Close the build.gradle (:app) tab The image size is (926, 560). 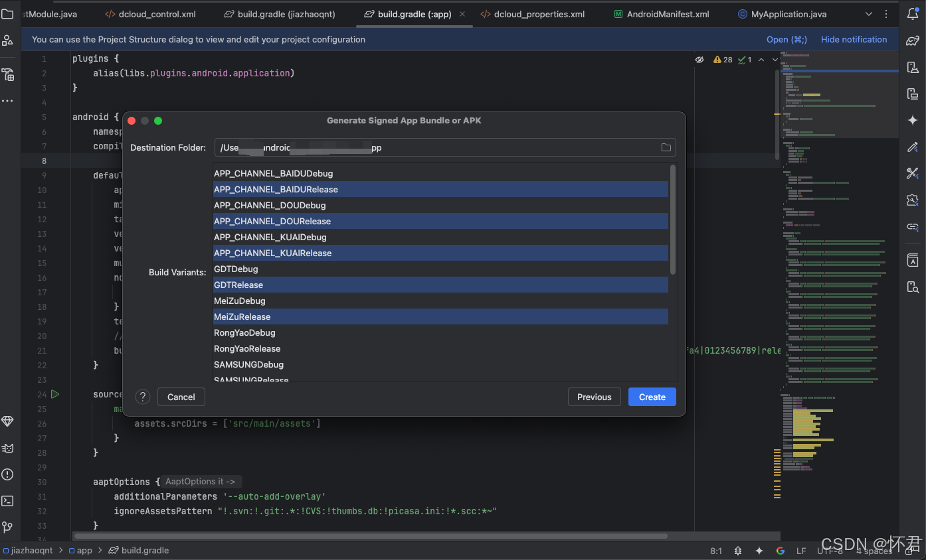click(462, 14)
